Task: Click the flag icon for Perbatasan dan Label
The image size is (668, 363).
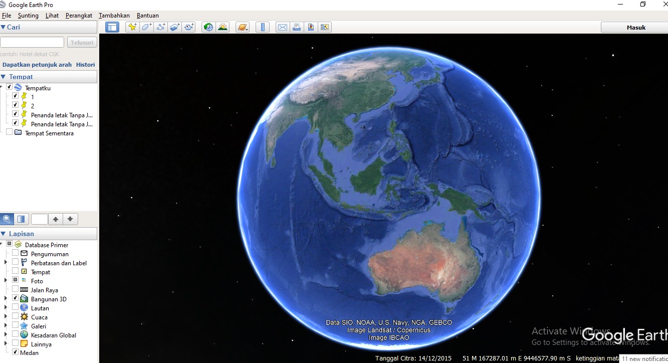Action: tap(24, 263)
